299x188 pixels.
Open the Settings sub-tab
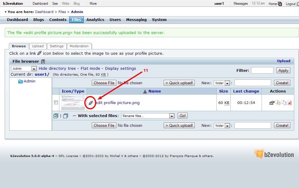point(57,46)
